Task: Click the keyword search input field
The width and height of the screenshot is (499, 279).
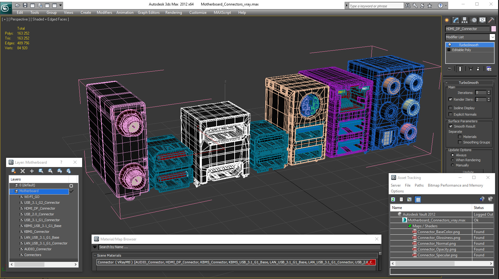Action: click(376, 6)
